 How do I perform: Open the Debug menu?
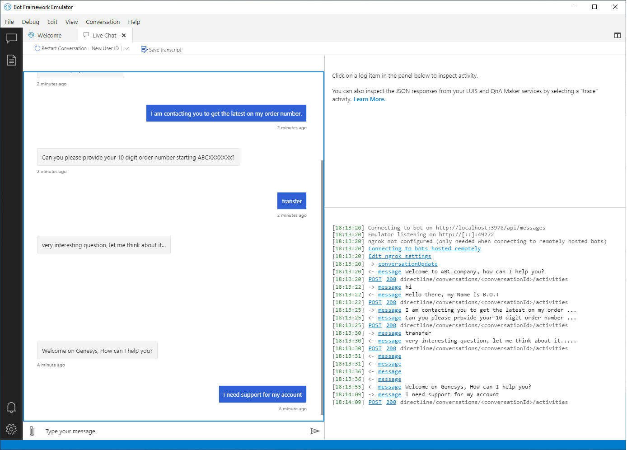(30, 22)
